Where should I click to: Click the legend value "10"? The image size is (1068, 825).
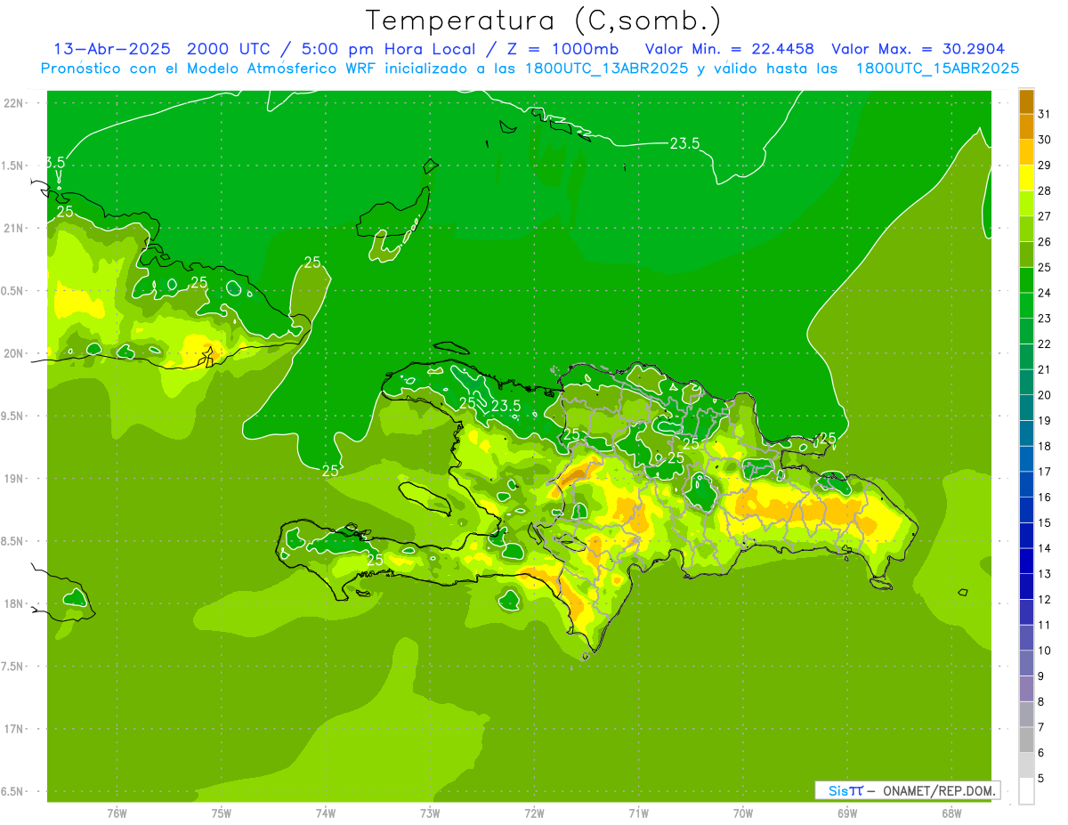[x=1044, y=651]
